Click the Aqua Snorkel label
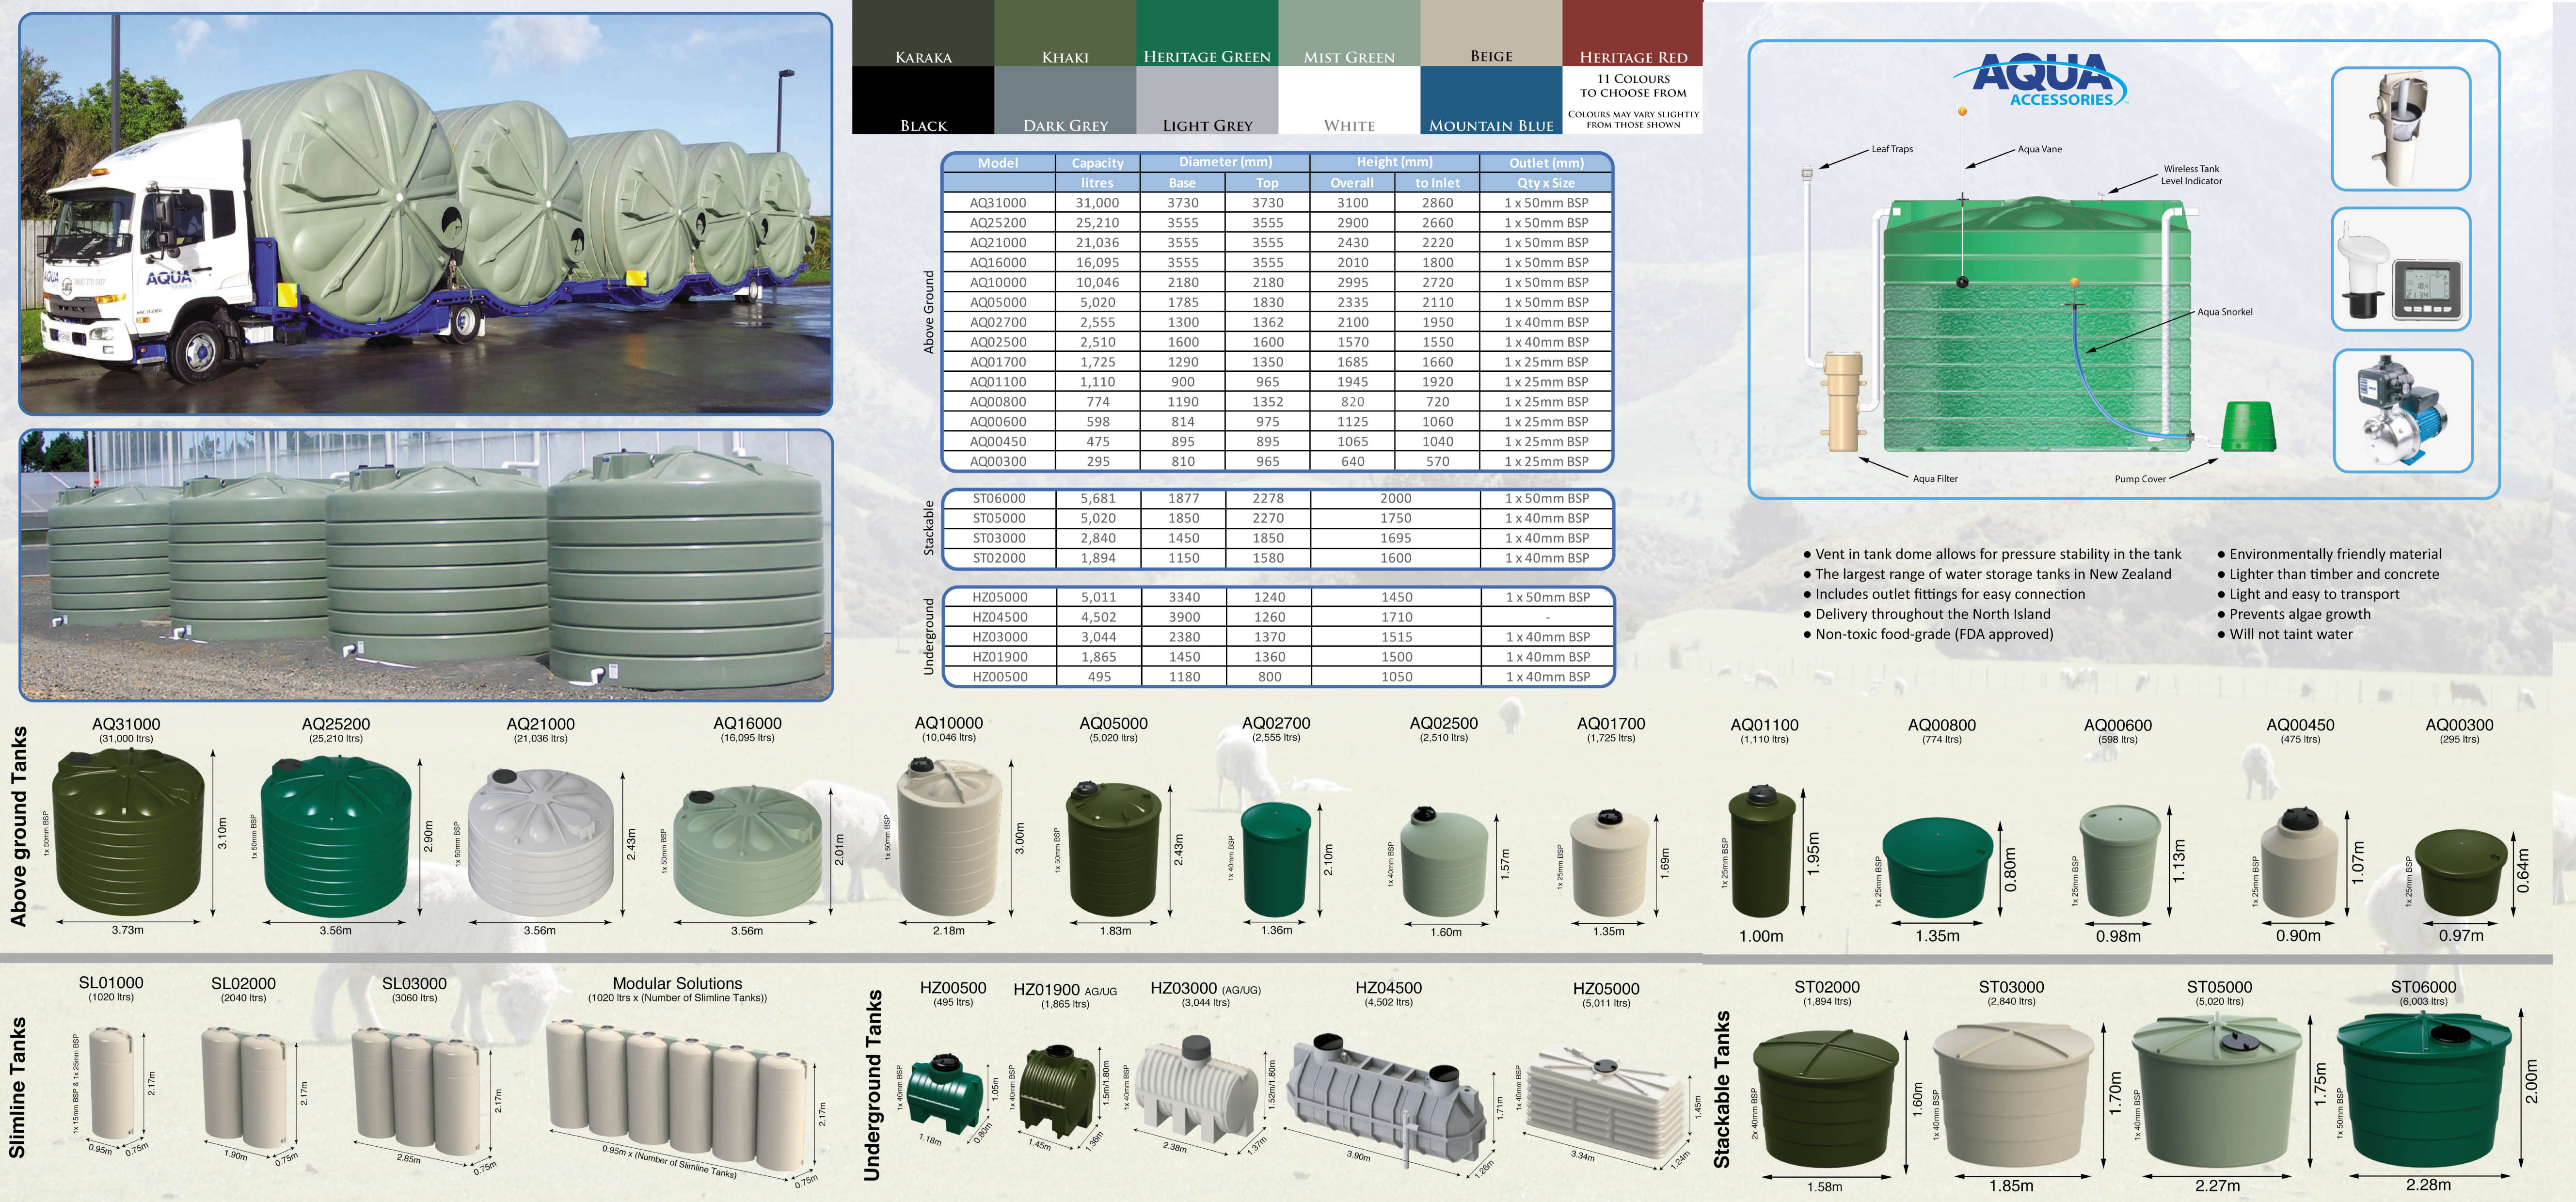The width and height of the screenshot is (2576, 1202). click(x=2224, y=312)
